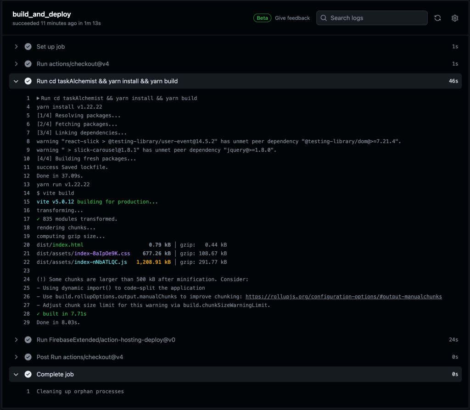Open the rollupjs manualchunks documentation link
The image size is (470, 410).
tap(343, 297)
